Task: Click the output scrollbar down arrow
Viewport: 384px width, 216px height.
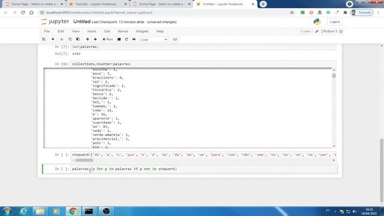Action: click(334, 146)
